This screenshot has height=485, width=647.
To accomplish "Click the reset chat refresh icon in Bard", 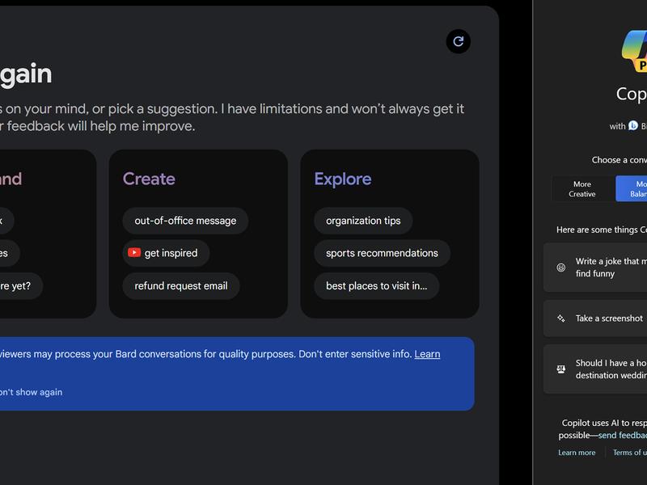I will (458, 41).
